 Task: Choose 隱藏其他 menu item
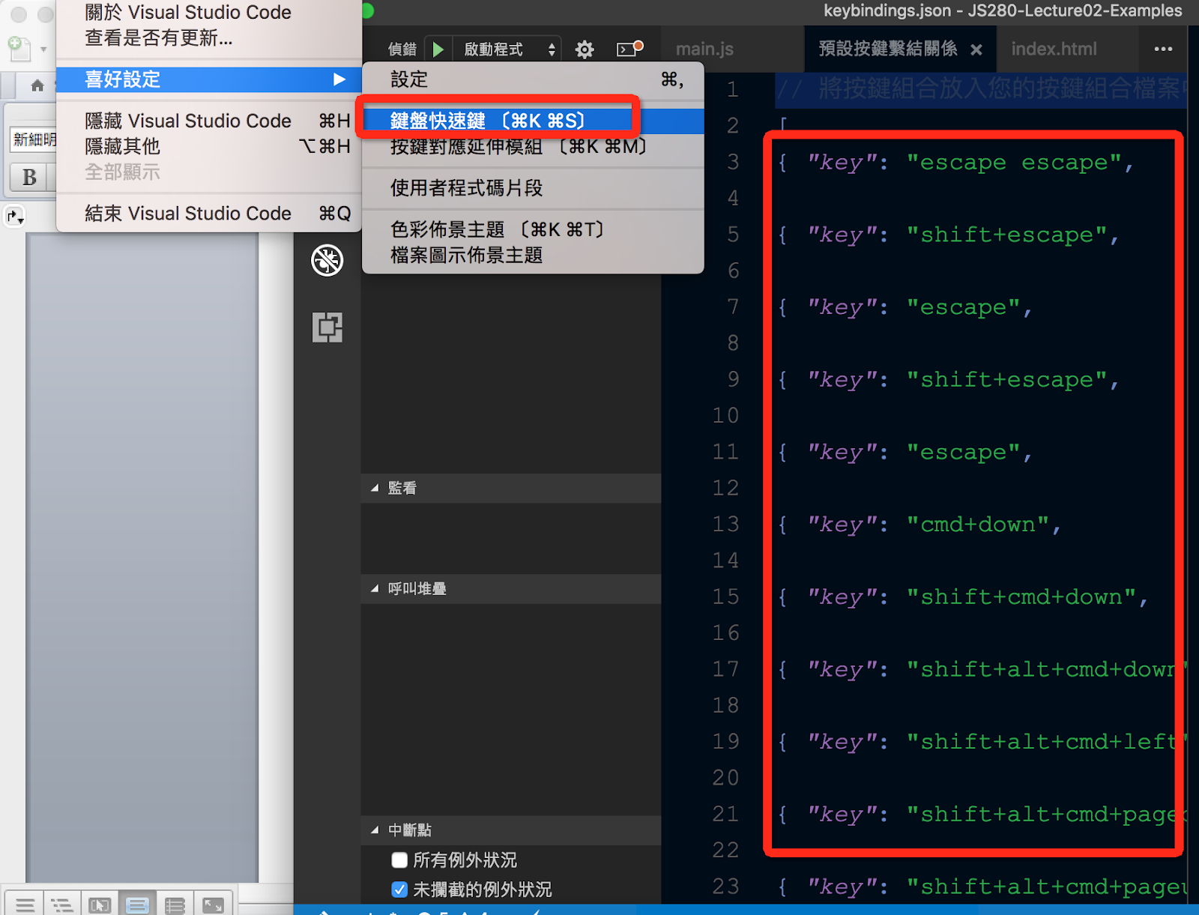[x=209, y=146]
